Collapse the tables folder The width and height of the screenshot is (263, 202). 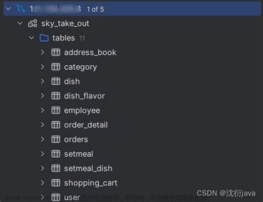click(32, 38)
